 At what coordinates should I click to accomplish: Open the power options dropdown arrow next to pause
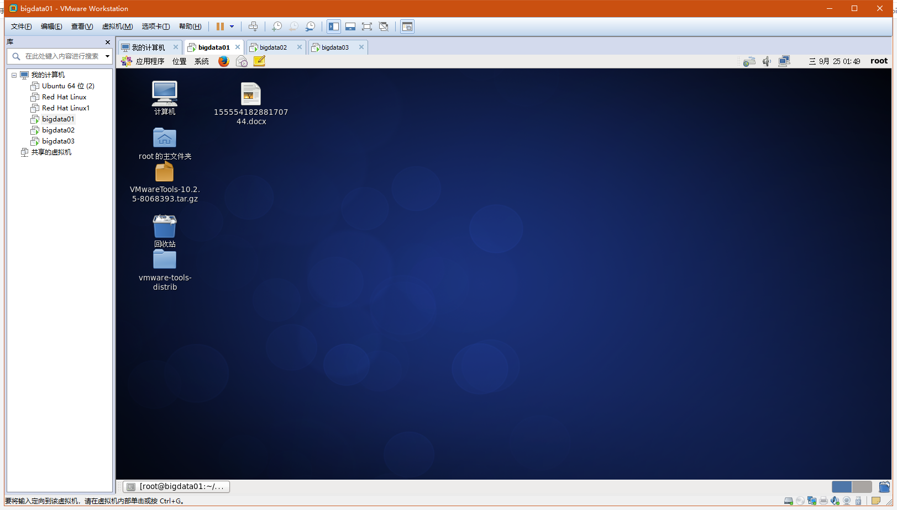[x=232, y=26]
